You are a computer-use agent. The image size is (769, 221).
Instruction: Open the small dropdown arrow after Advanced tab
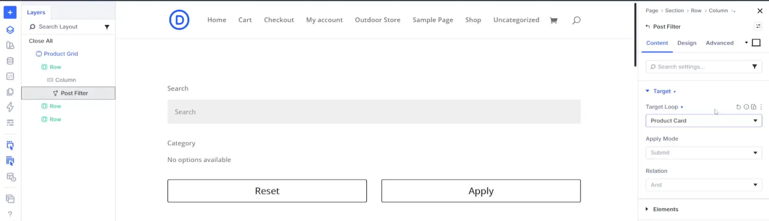(746, 43)
